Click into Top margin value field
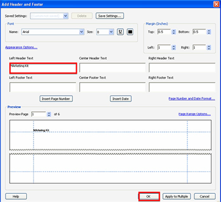 point(164,32)
